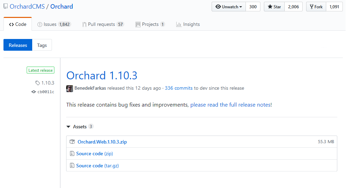Open the Projects tab
347x188 pixels.
point(150,24)
